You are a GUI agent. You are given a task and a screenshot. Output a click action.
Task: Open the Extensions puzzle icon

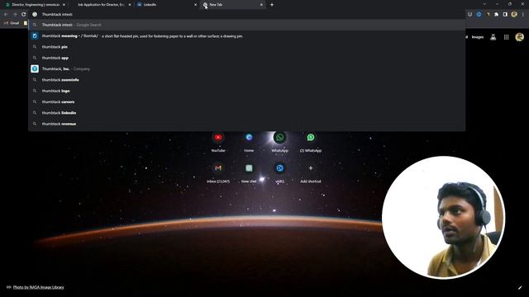pos(496,15)
